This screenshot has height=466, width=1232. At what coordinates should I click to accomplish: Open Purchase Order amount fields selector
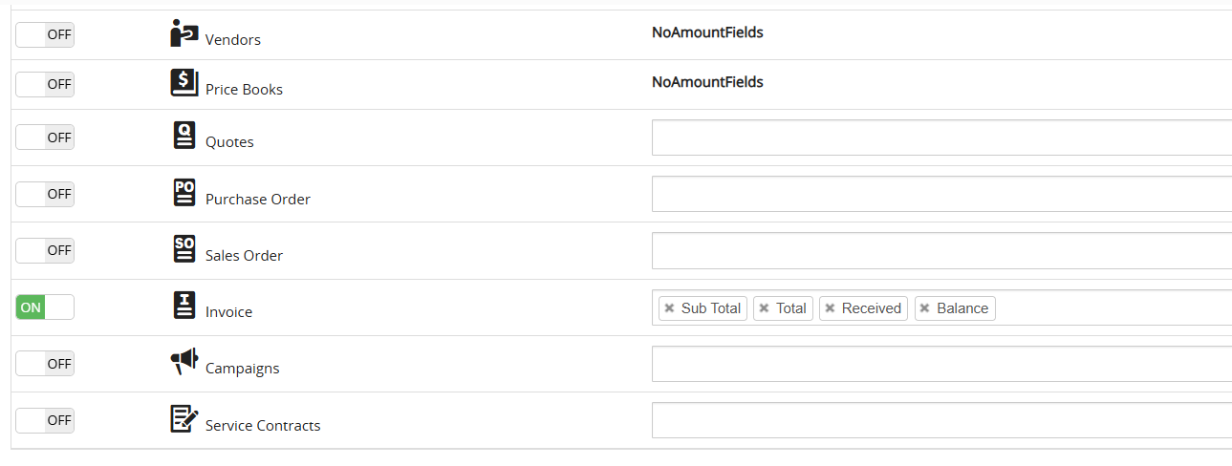point(940,194)
